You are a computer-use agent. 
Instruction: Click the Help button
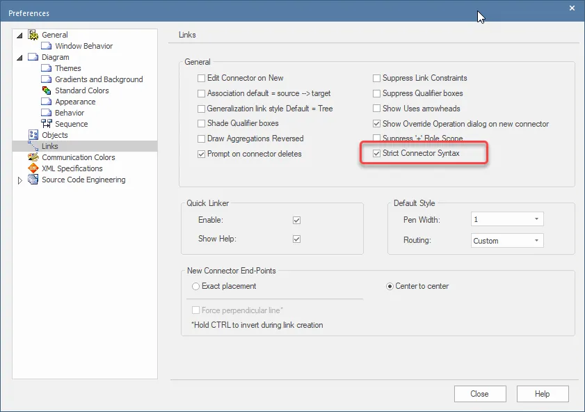pos(543,394)
